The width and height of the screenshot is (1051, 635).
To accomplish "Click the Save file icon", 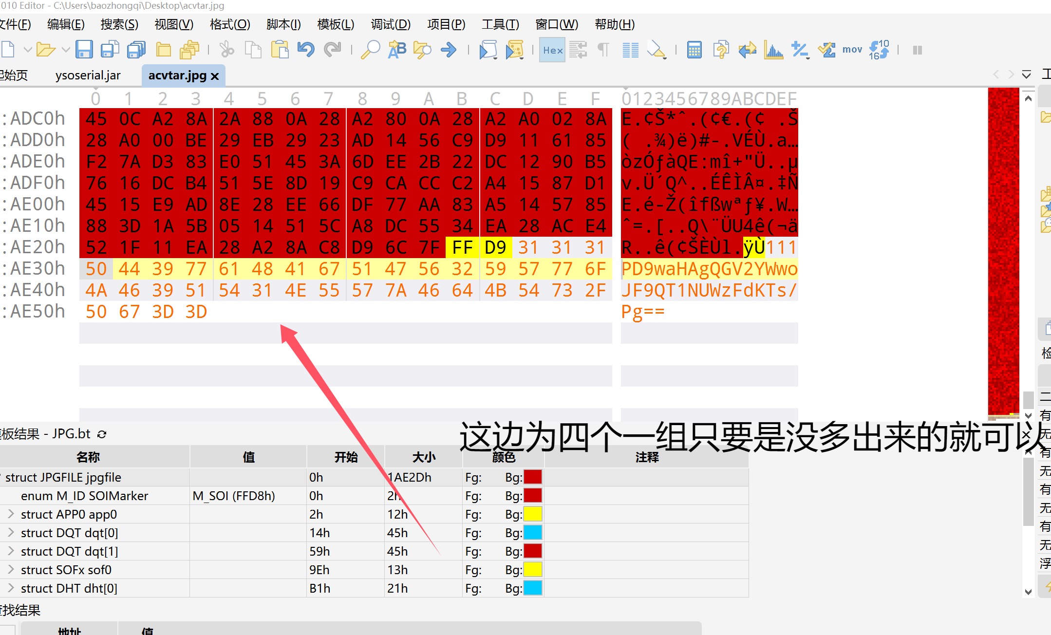I will point(84,50).
